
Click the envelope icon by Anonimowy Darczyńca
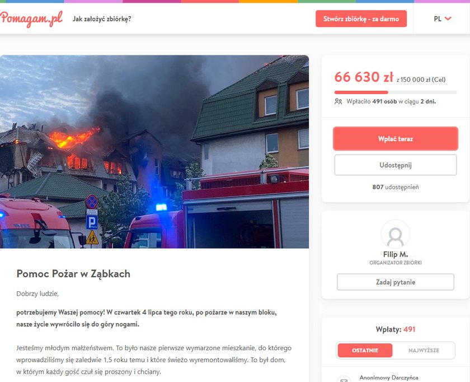pos(344,379)
